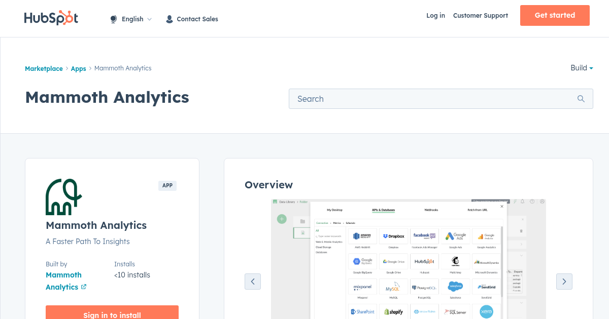Screen dimensions: 609x319
Task: Click the MySQL tile
Action: [393, 287]
